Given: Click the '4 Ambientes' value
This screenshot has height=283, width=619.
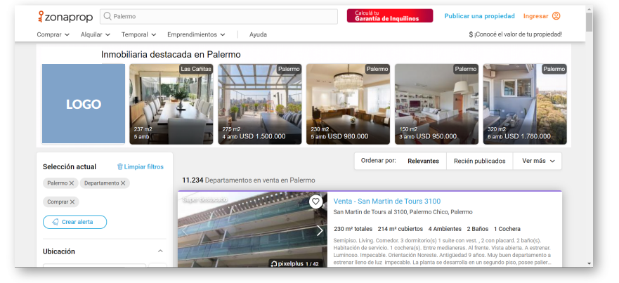Looking at the screenshot, I should [x=445, y=229].
